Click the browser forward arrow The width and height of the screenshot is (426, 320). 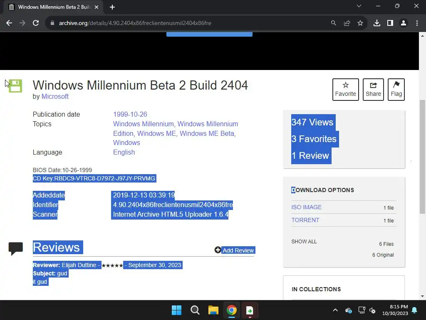pos(22,23)
